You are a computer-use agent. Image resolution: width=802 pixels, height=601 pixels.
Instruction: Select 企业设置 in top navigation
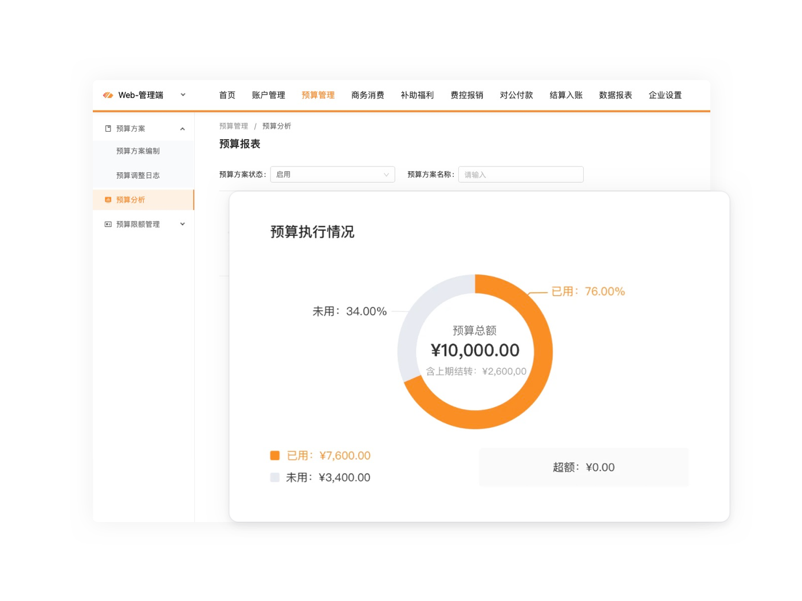(x=665, y=95)
